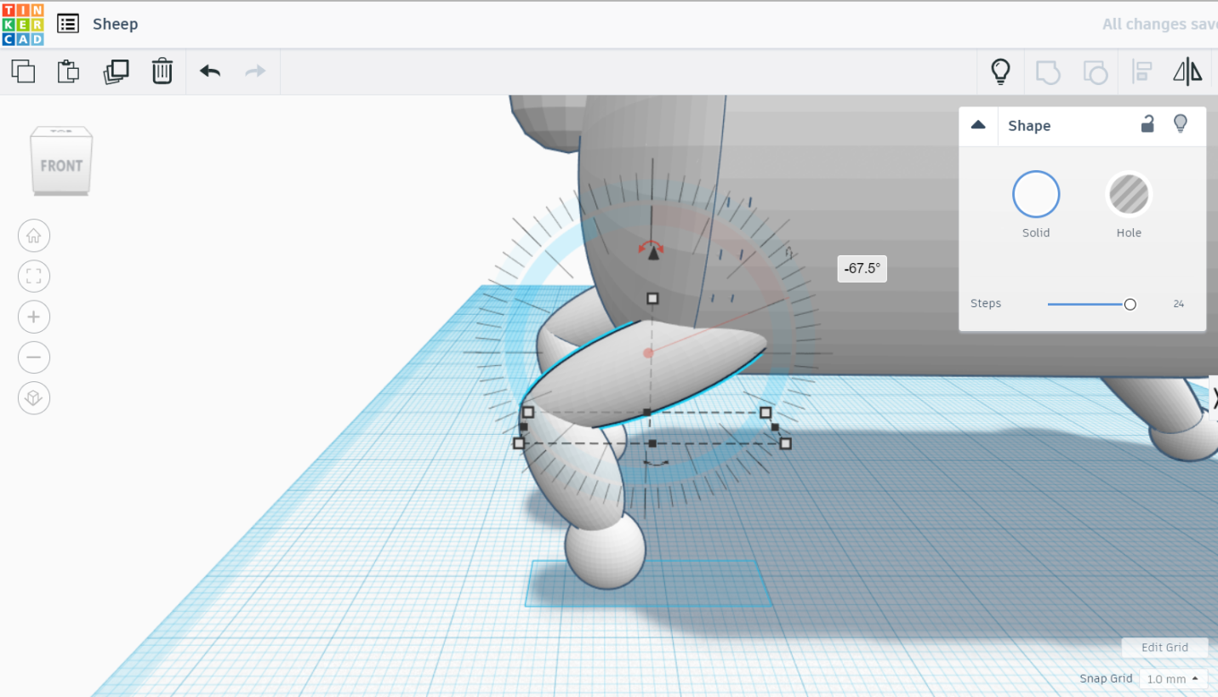Click the Copy icon in toolbar
1218x697 pixels.
coord(23,71)
